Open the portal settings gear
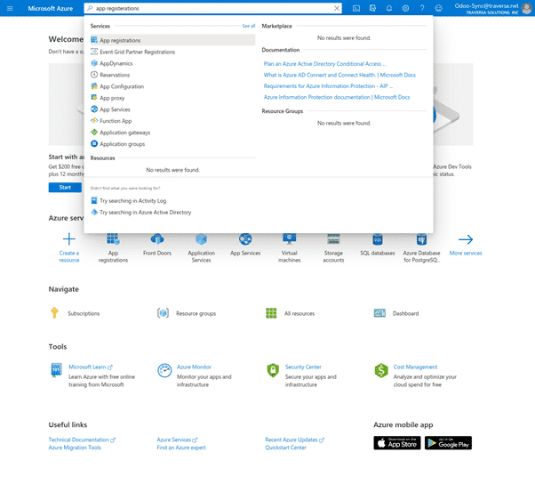Image resolution: width=535 pixels, height=484 pixels. point(405,8)
